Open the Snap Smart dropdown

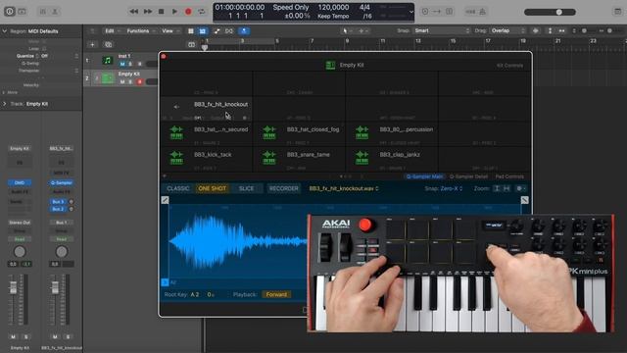(442, 30)
